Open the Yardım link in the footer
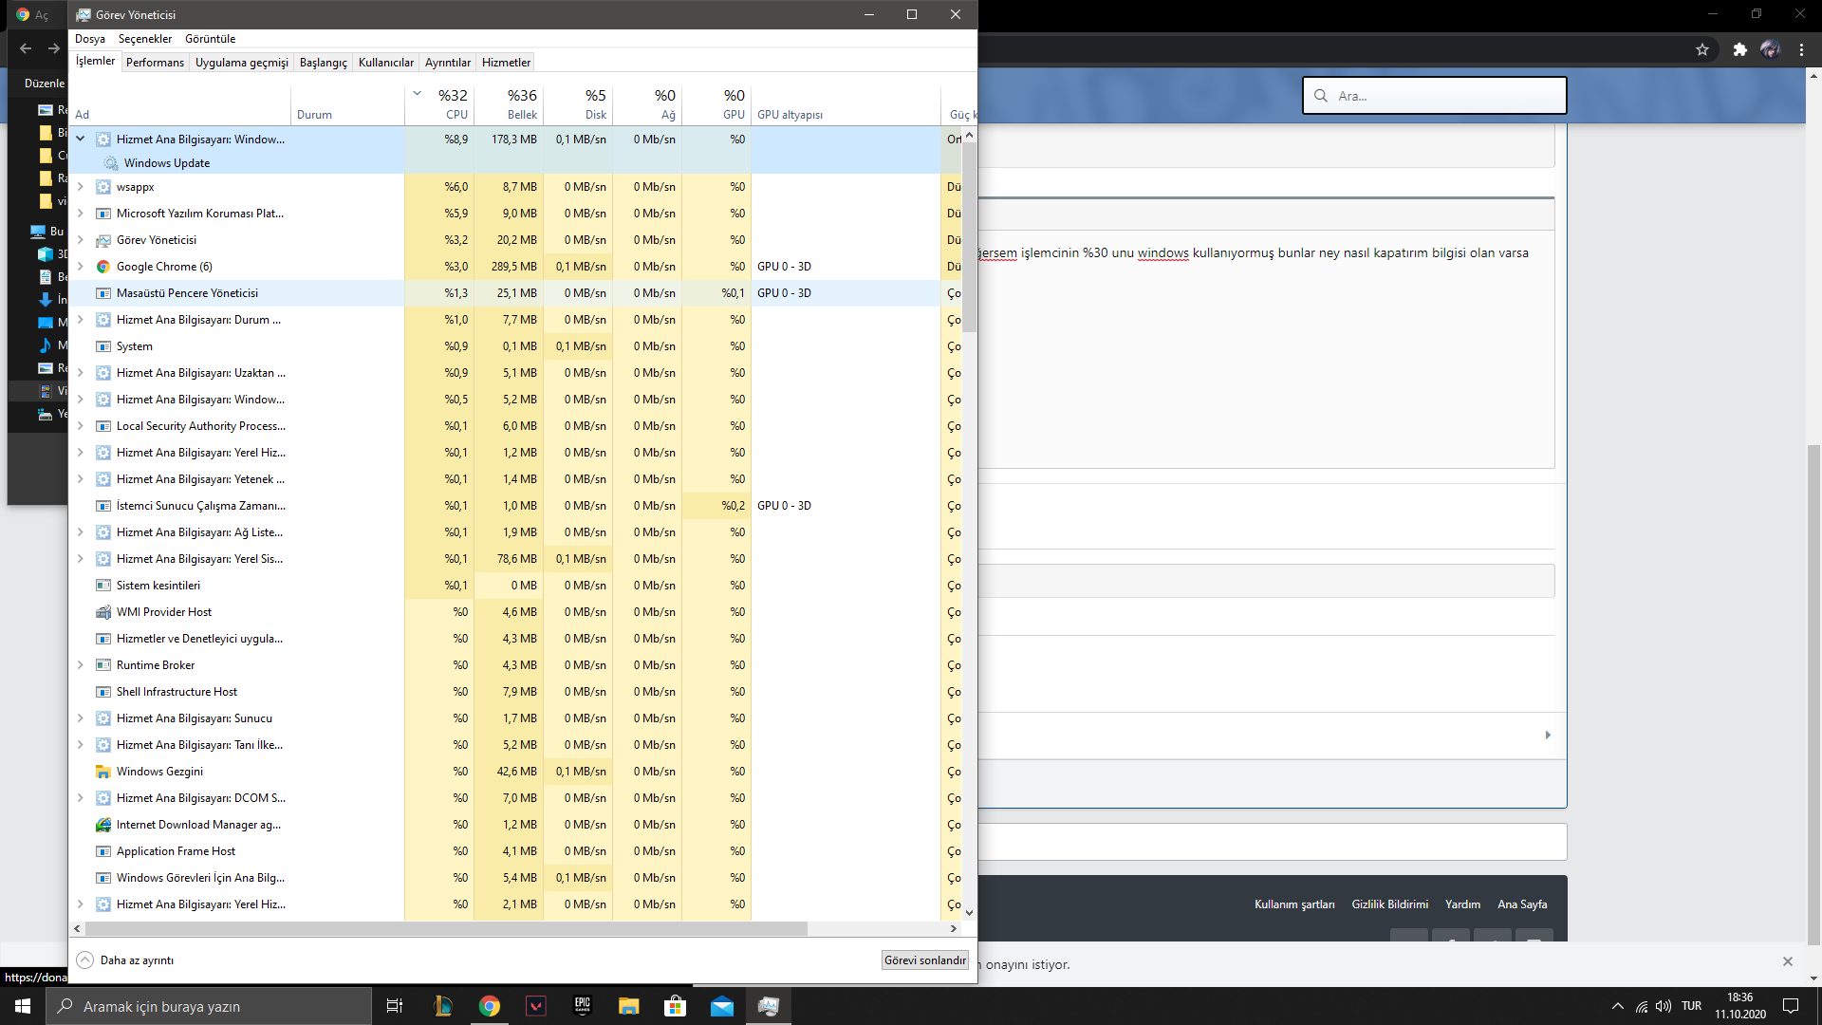The width and height of the screenshot is (1822, 1025). pos(1462,904)
